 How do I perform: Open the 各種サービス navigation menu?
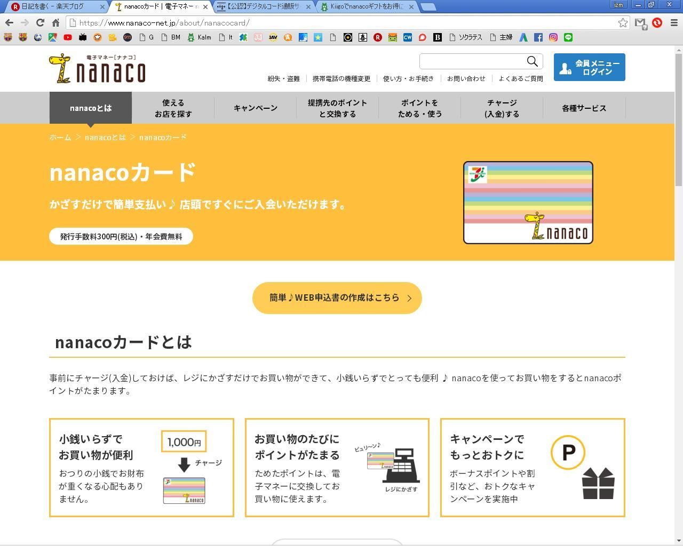tap(584, 108)
